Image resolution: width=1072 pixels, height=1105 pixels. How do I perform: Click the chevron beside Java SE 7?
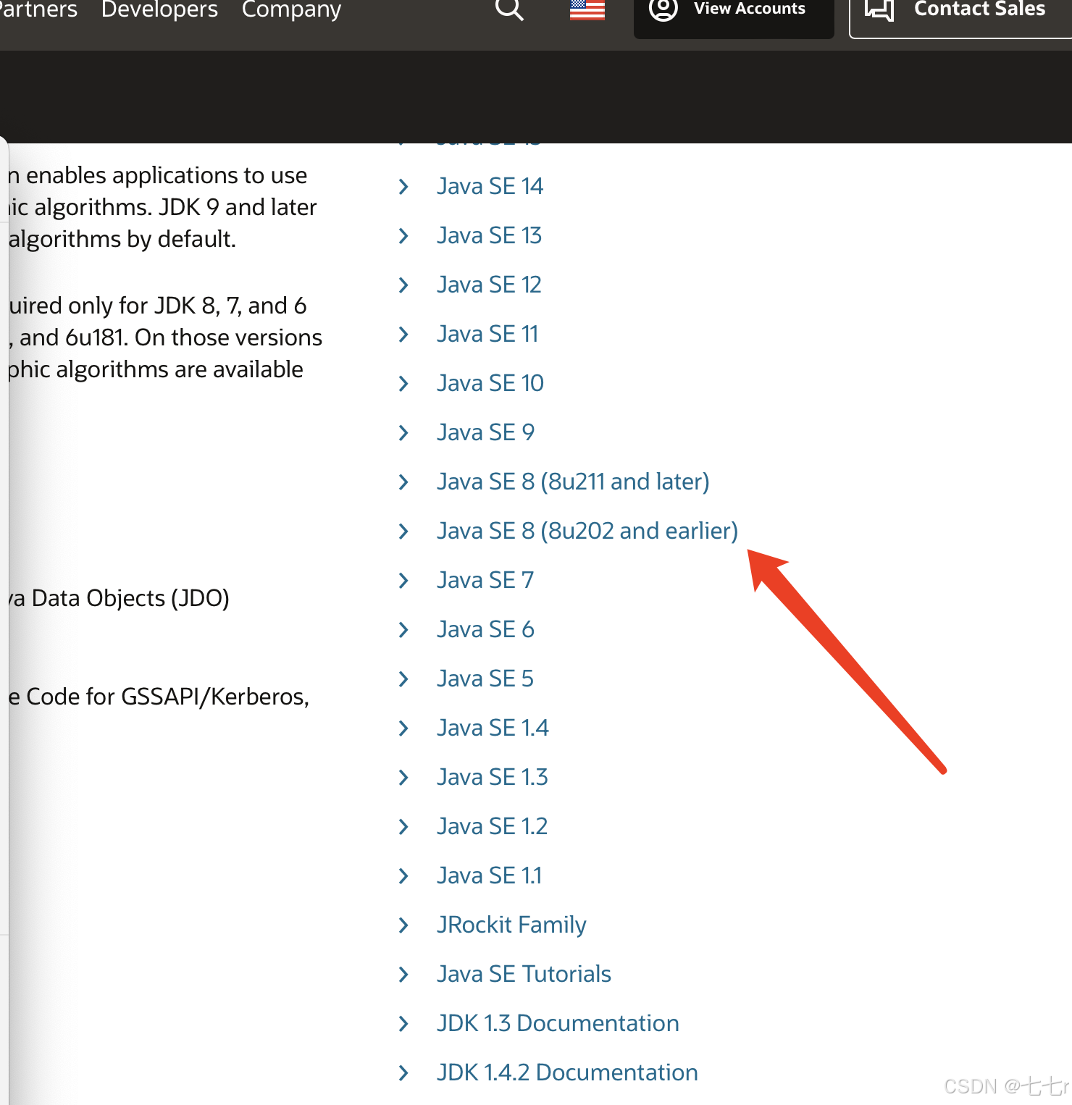tap(403, 581)
